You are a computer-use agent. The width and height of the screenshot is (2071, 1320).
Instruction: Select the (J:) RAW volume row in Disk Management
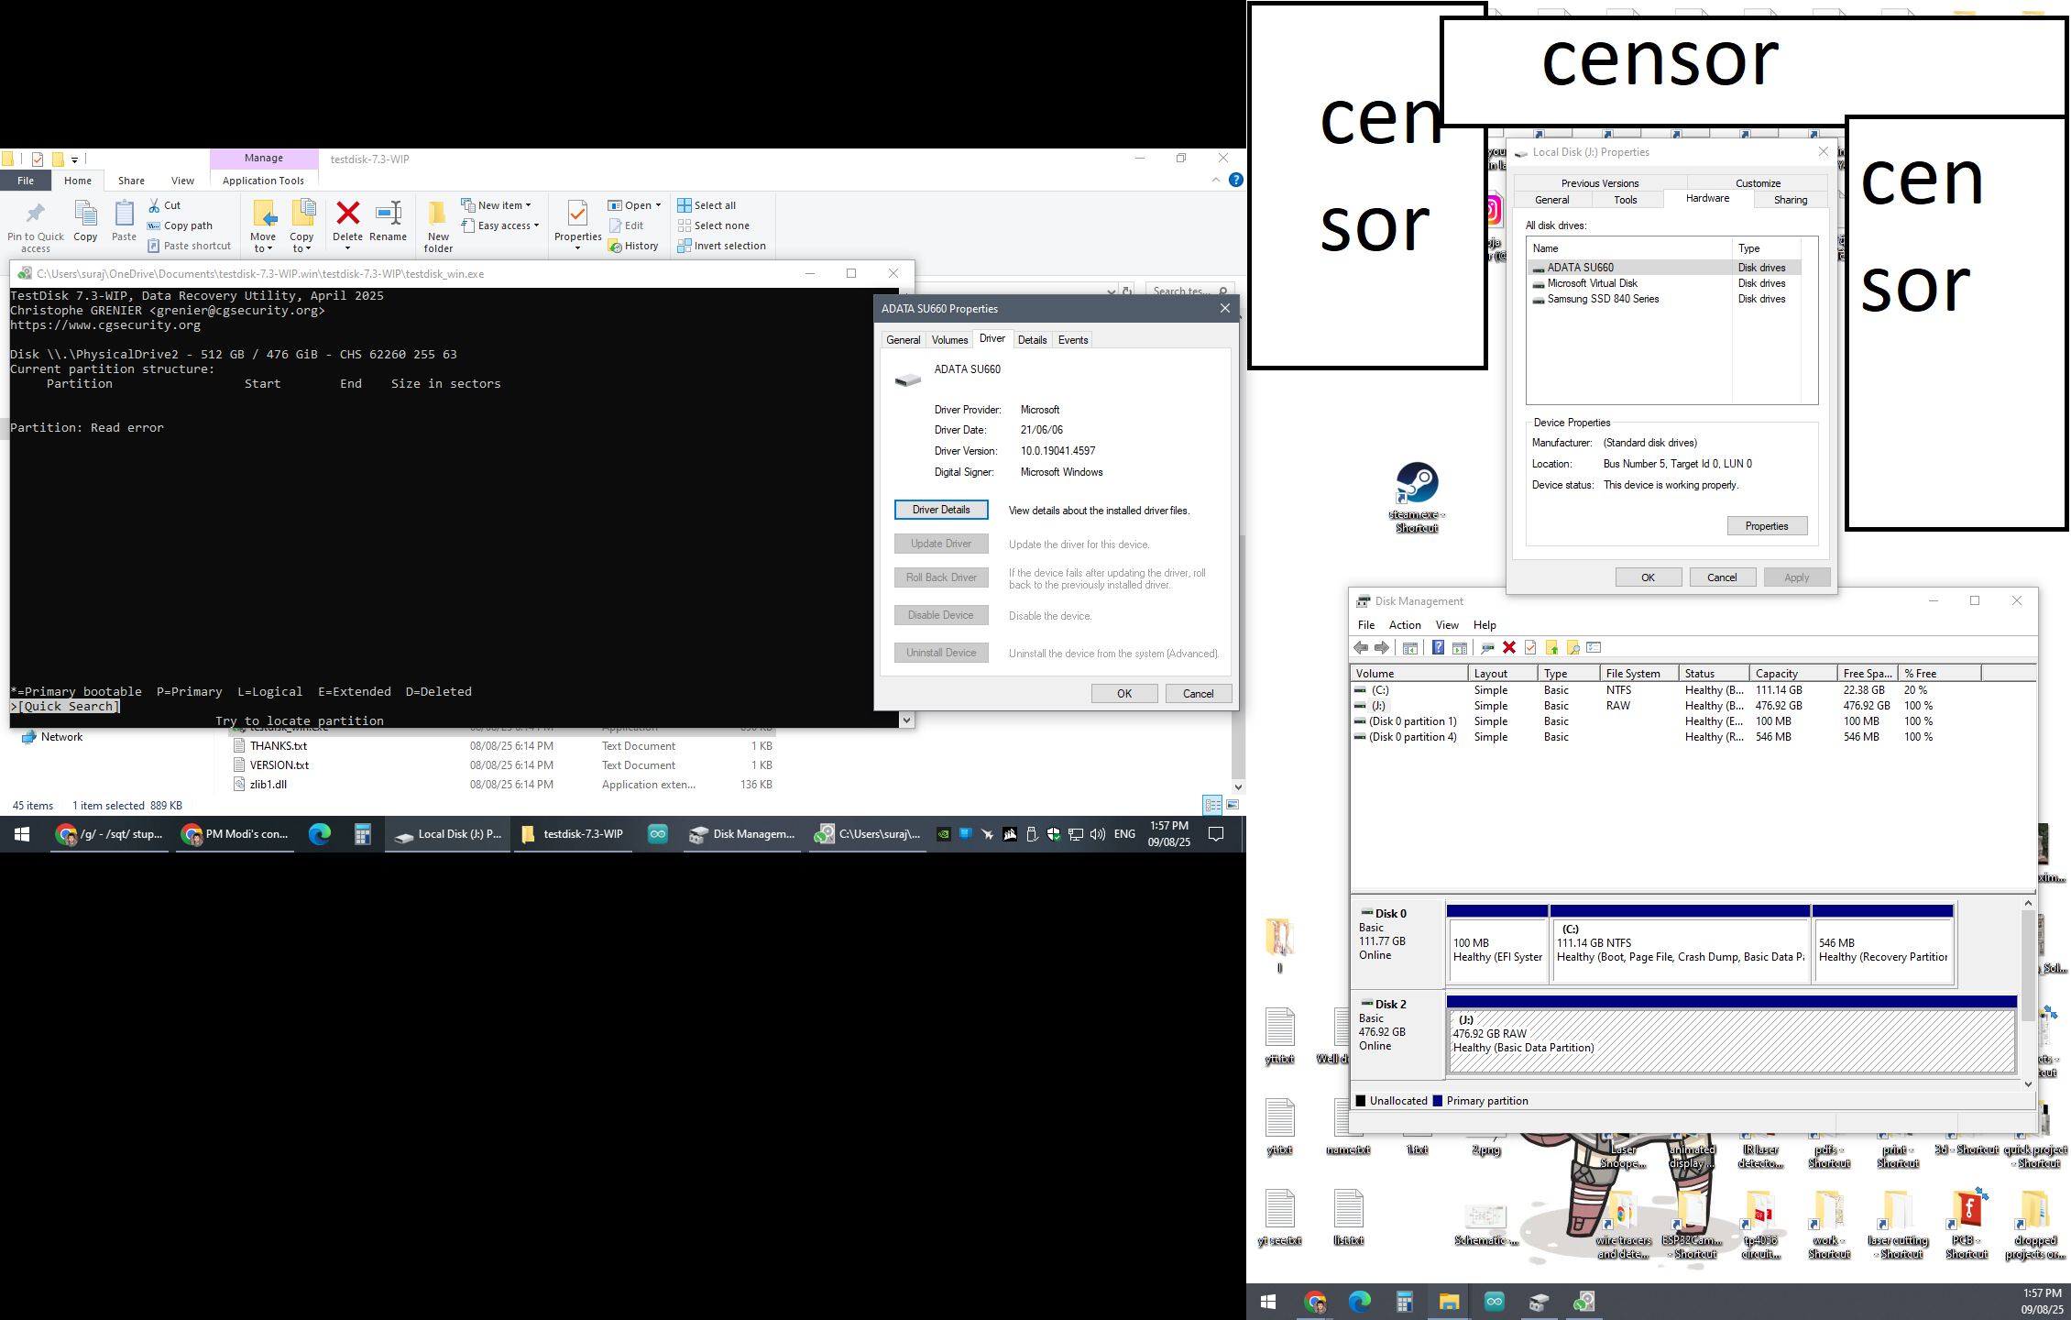tap(1666, 706)
